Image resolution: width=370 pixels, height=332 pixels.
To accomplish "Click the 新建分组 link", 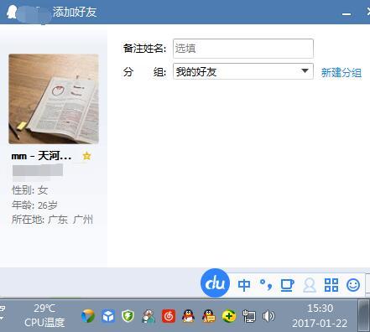I will [x=341, y=73].
